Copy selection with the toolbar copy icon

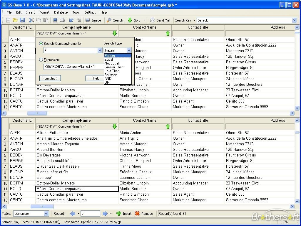point(39,20)
